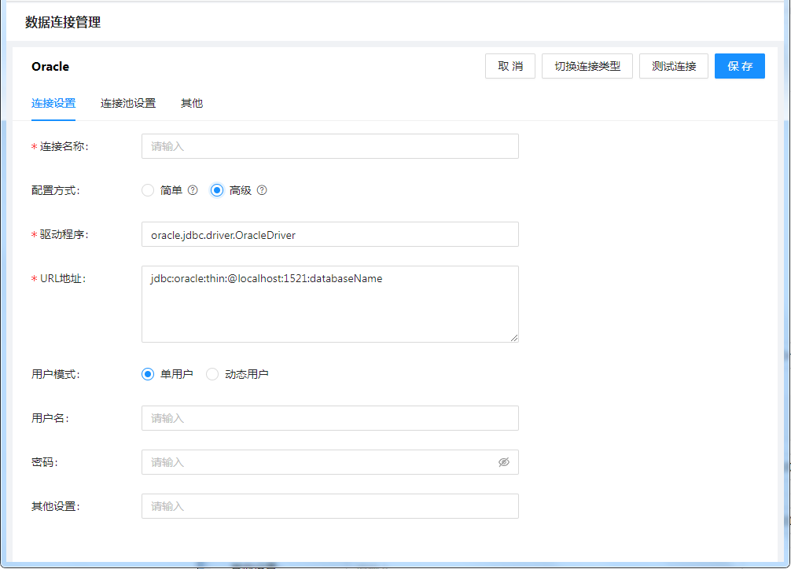
Task: Open the 连接设置 tab
Action: coord(53,103)
